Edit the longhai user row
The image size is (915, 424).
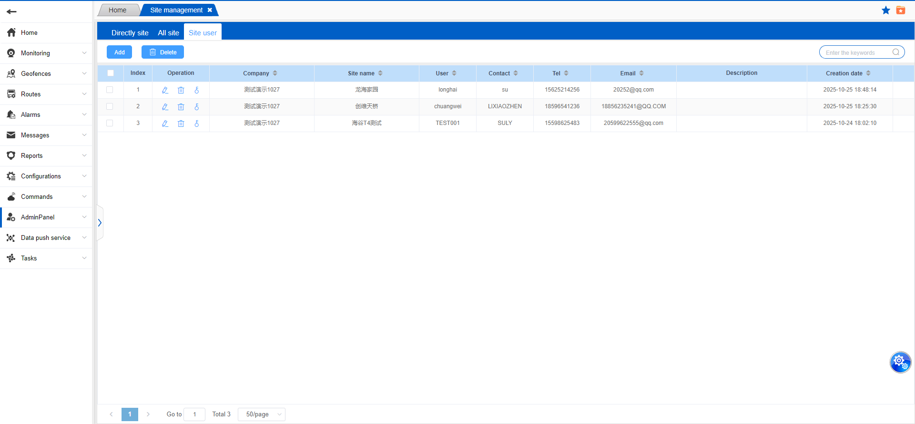165,90
